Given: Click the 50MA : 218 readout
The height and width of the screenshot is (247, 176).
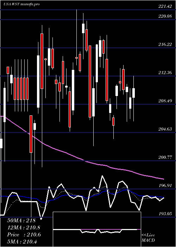Looking at the screenshot, I should pyautogui.click(x=21, y=221).
